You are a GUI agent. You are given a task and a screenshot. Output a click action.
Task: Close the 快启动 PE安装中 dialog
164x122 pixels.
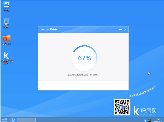pos(125,30)
